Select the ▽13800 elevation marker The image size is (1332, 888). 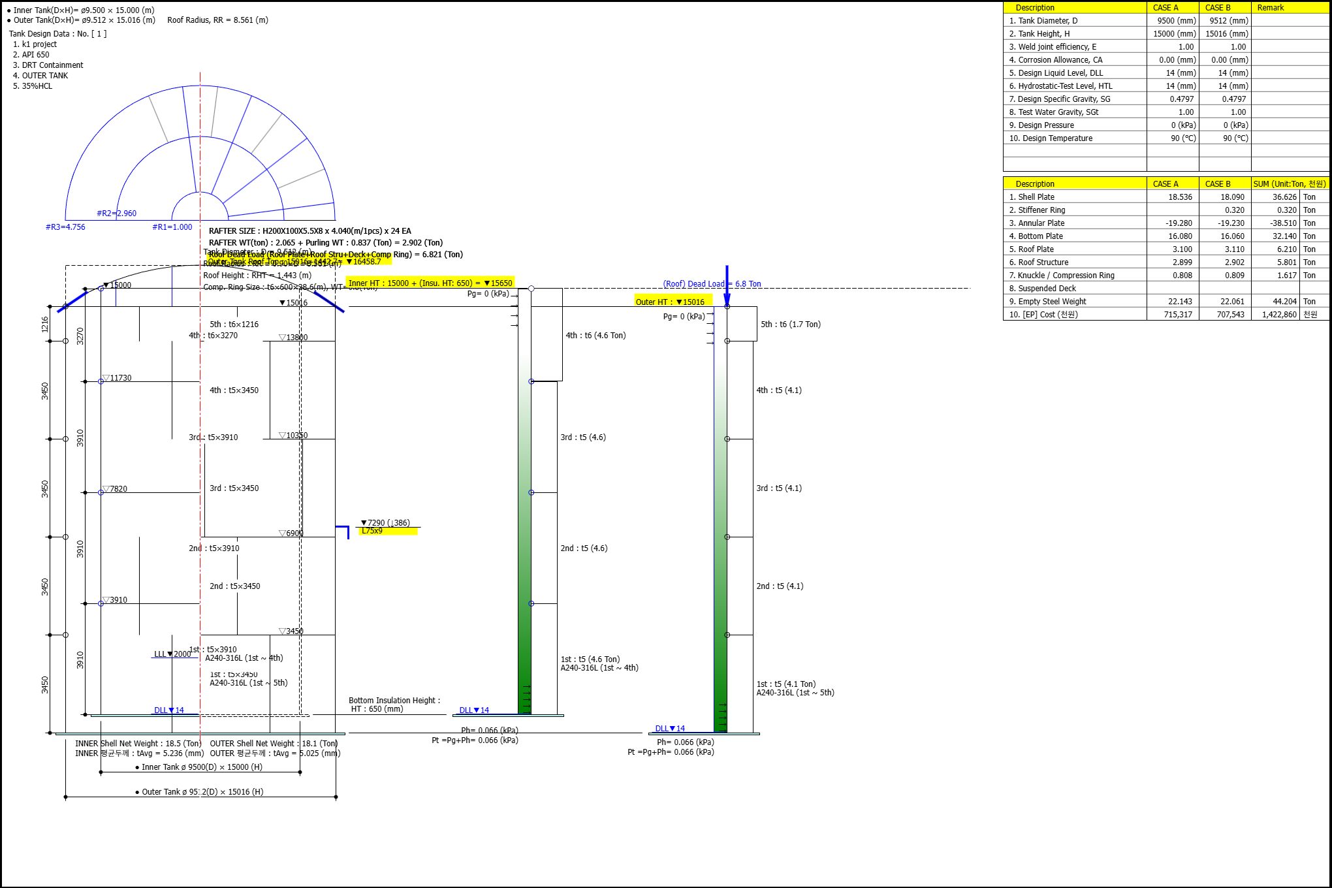point(293,338)
